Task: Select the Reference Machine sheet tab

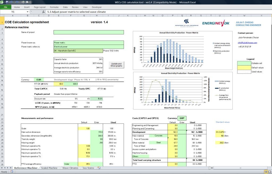Action: [x=26, y=168]
